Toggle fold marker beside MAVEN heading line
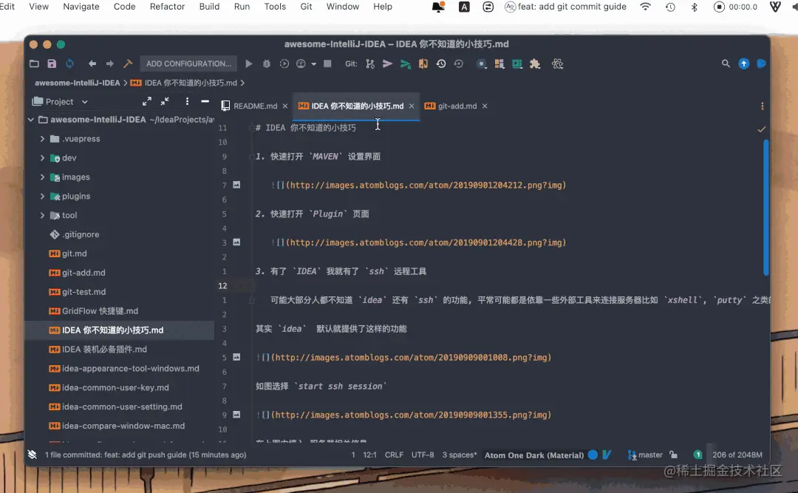This screenshot has height=493, width=798. (252, 157)
